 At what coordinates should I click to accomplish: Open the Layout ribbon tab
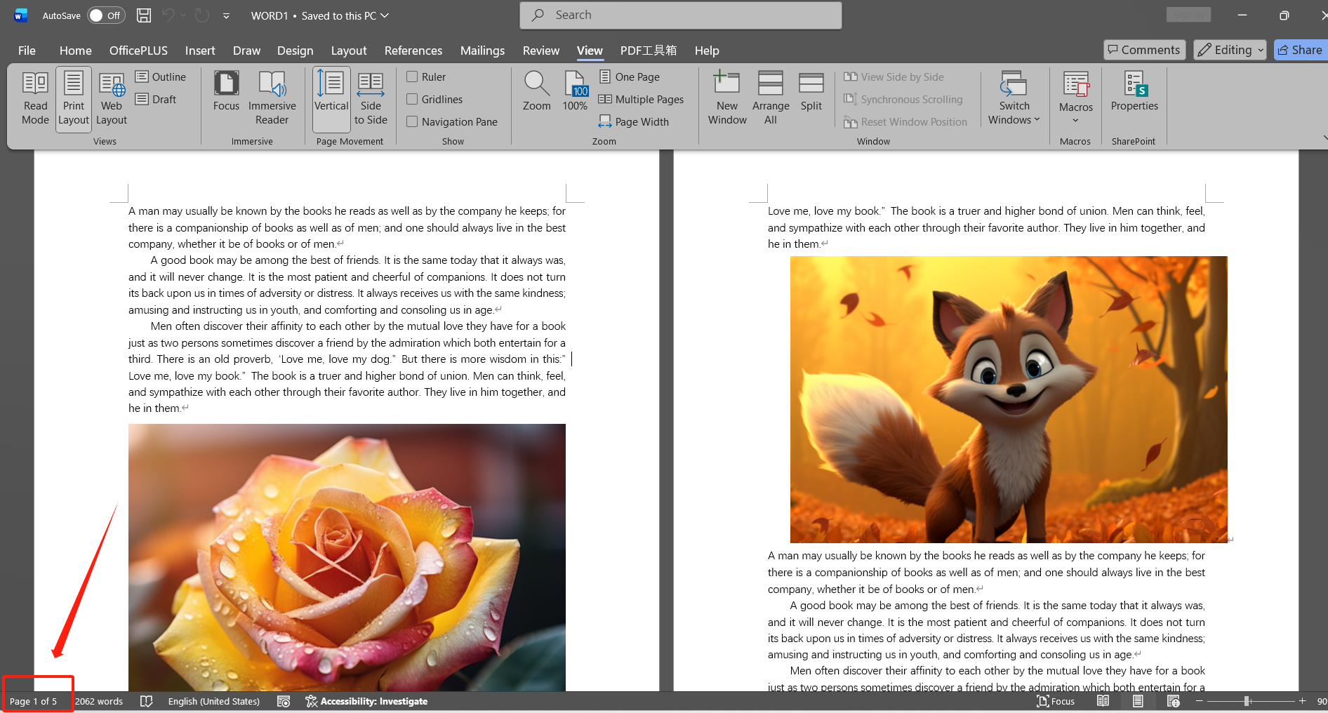(349, 51)
